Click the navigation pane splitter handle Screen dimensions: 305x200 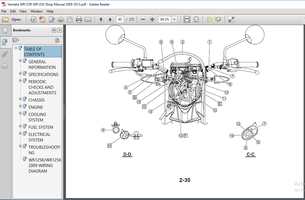(x=64, y=112)
